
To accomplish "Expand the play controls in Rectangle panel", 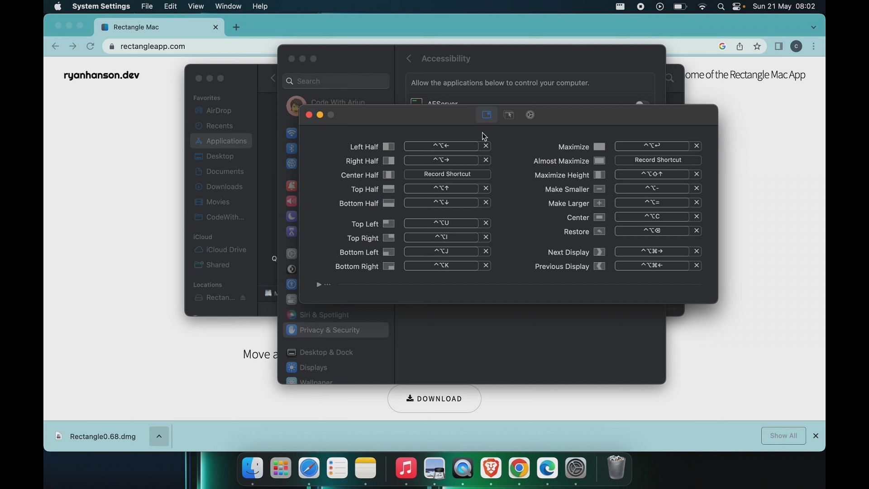I will (x=319, y=284).
